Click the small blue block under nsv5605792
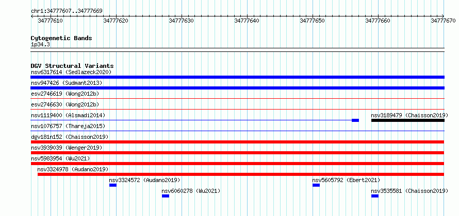Screen dimensions: 459x216 316,185
